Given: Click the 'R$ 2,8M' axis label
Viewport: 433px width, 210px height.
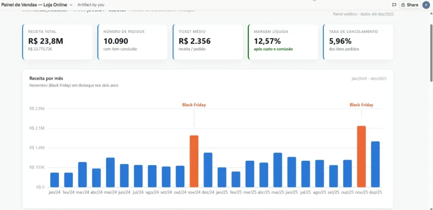Looking at the screenshot, I should [37, 109].
